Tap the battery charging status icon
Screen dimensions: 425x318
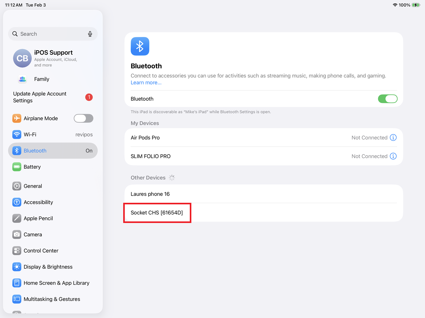[x=416, y=5]
